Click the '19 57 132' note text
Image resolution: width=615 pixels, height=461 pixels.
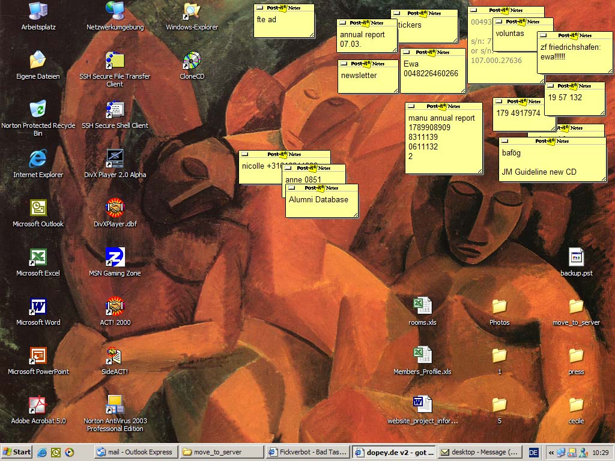pyautogui.click(x=565, y=97)
